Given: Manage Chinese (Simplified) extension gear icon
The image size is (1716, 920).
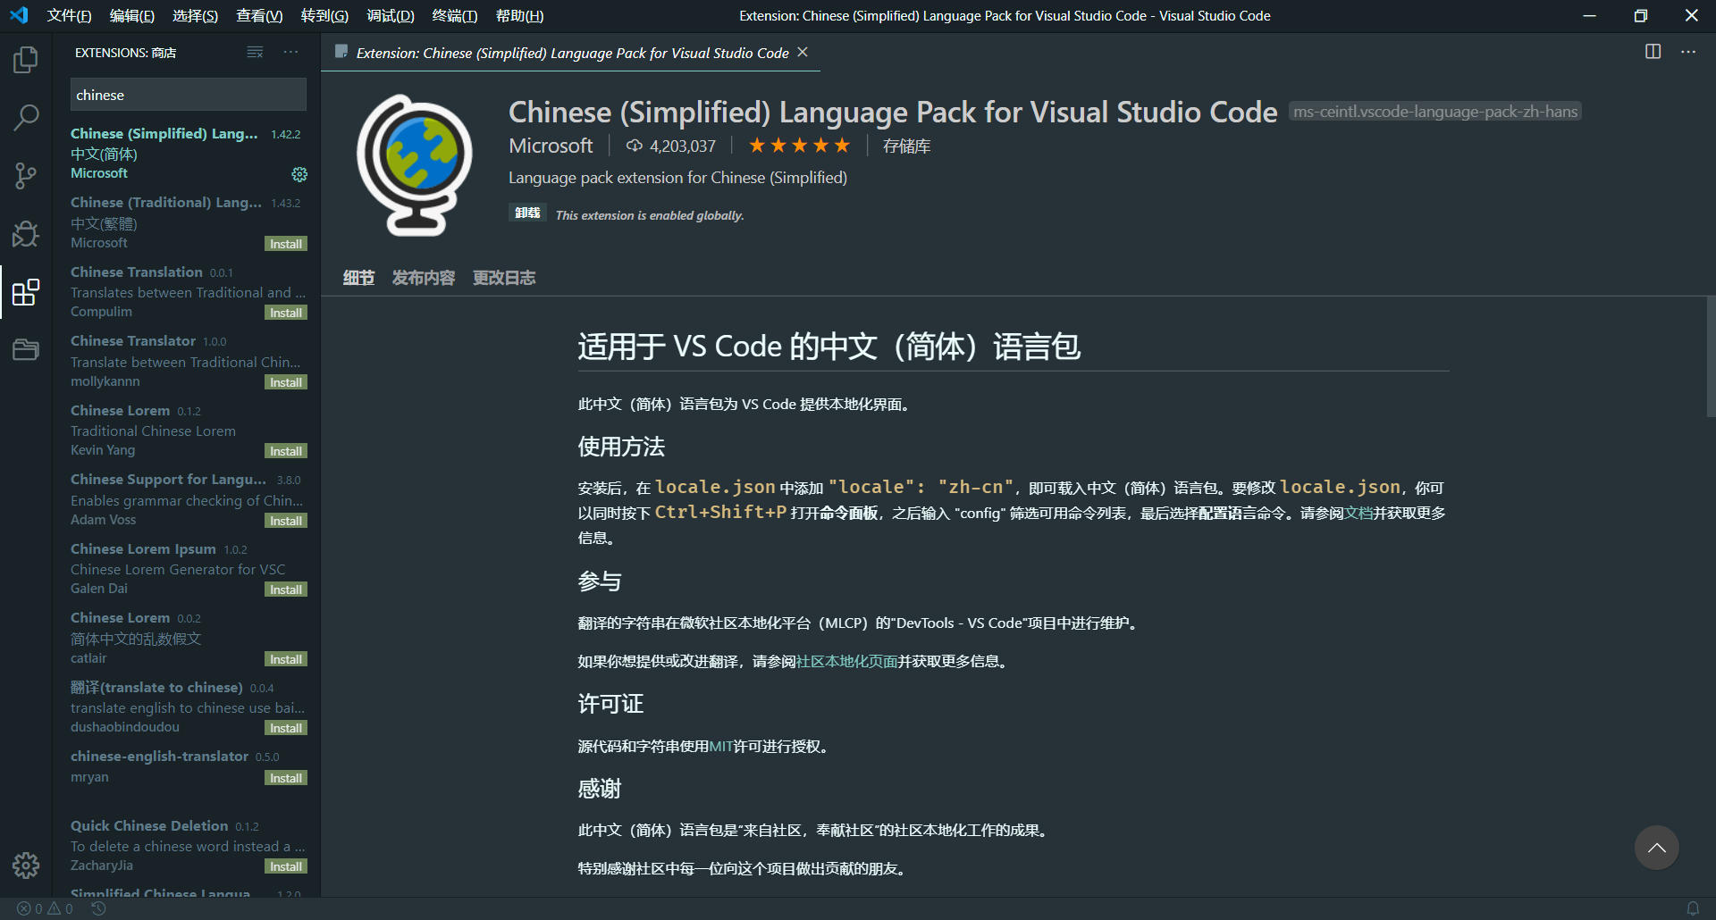Looking at the screenshot, I should [299, 174].
